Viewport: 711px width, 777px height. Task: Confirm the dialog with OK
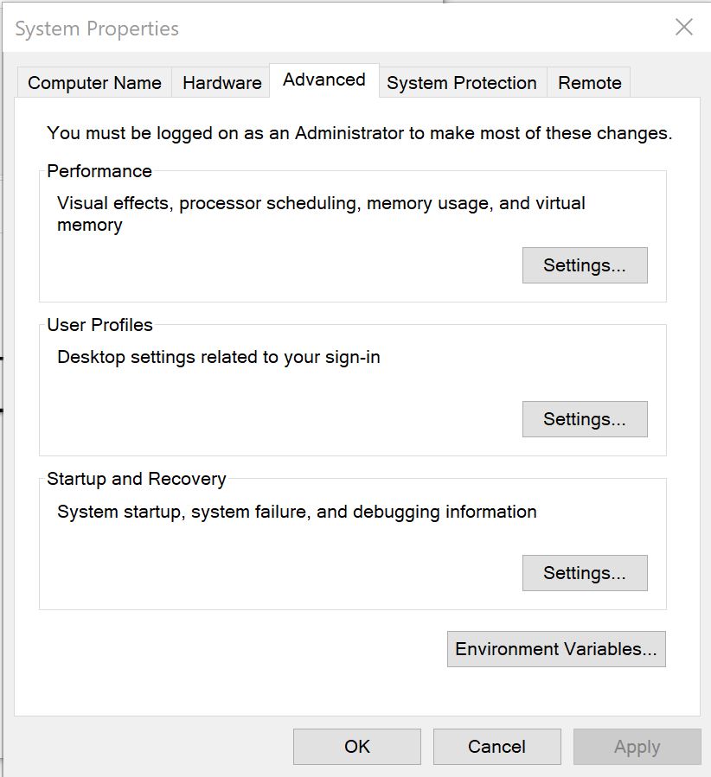(x=356, y=747)
